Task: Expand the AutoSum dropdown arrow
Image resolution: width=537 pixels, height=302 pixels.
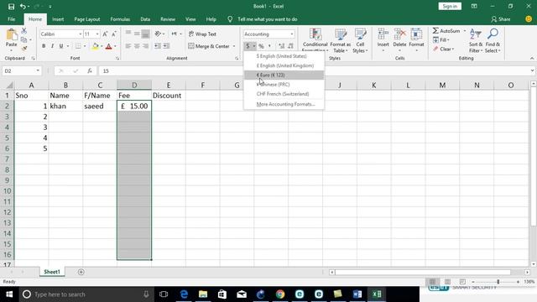Action: [x=465, y=31]
